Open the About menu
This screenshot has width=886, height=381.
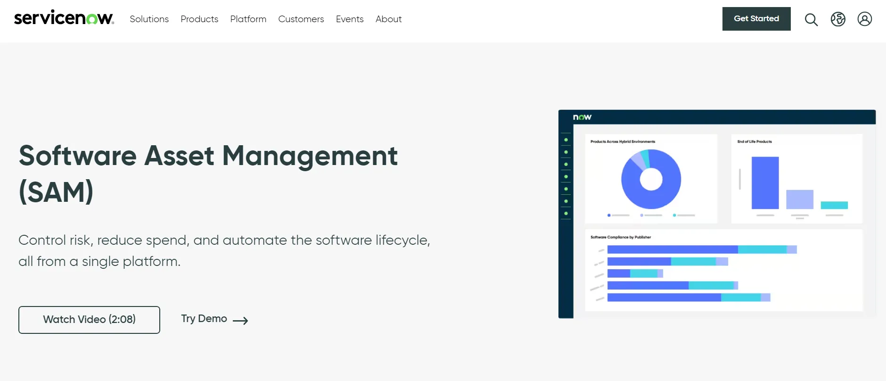pyautogui.click(x=389, y=19)
